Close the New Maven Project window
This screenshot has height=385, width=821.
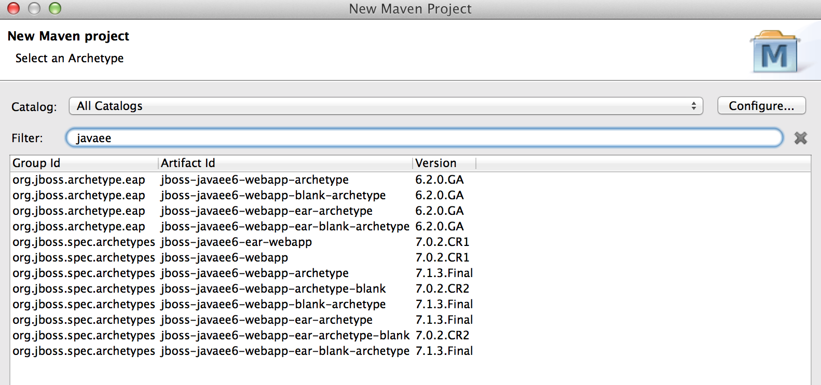[x=13, y=8]
